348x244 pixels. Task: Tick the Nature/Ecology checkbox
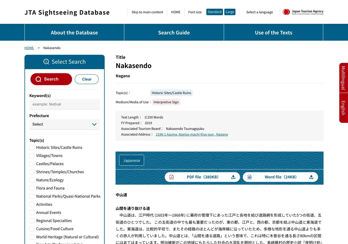pyautogui.click(x=32, y=180)
